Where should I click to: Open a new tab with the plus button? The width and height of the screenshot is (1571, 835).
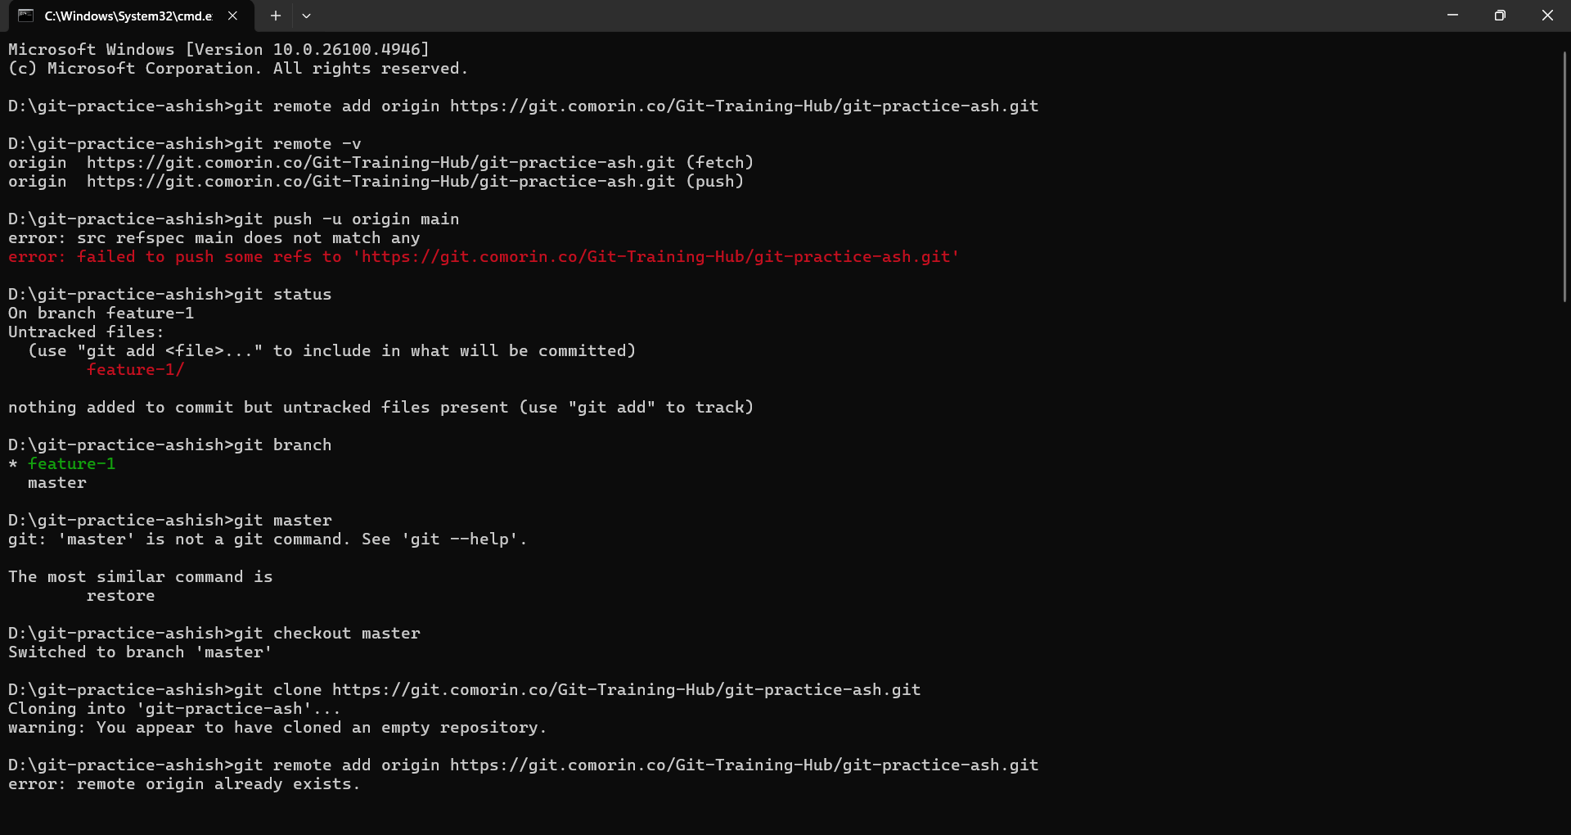276,16
